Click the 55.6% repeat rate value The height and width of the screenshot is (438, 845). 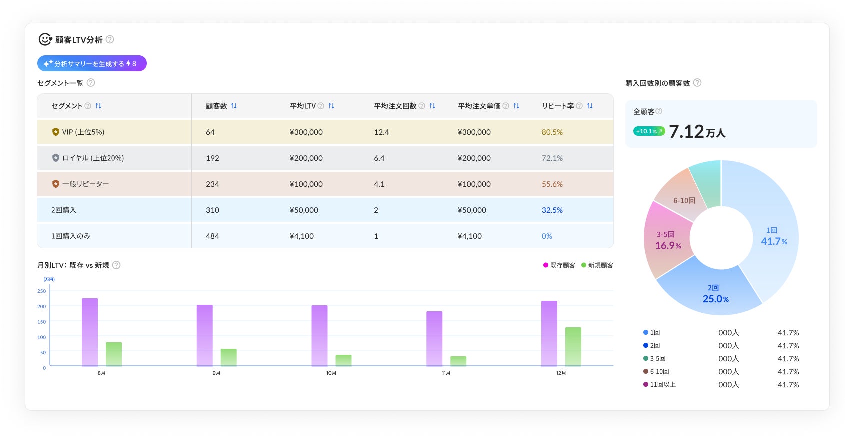click(552, 184)
